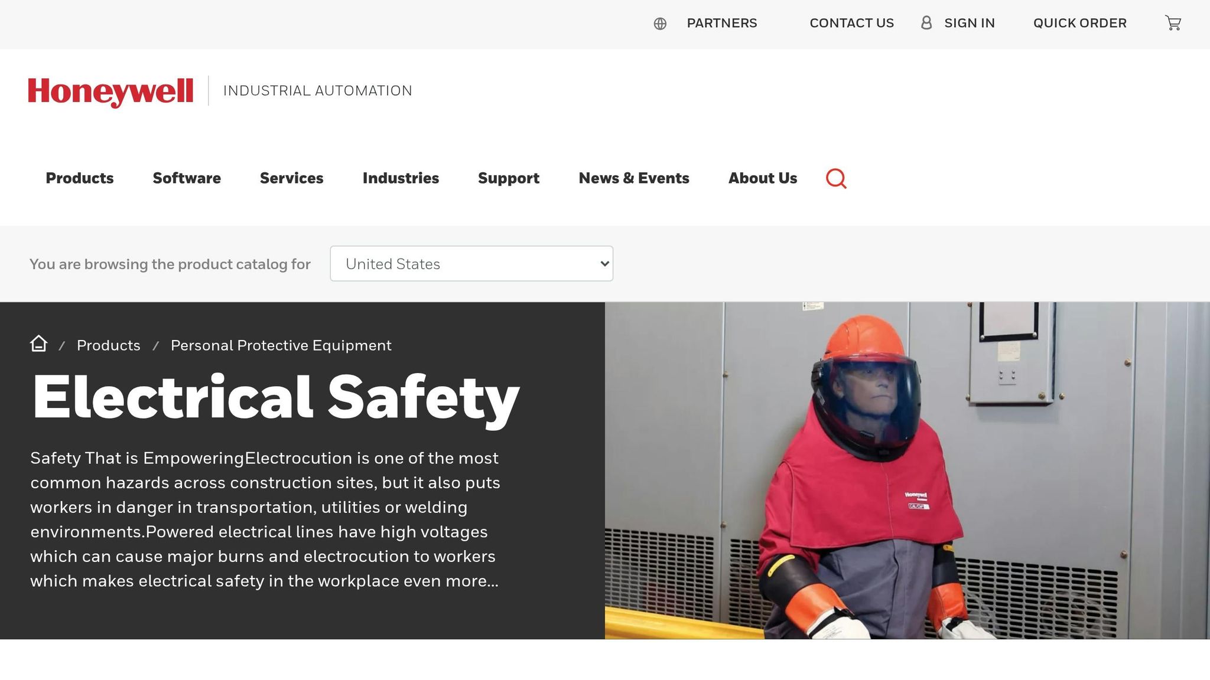
Task: Open the Software menu
Action: pyautogui.click(x=187, y=178)
